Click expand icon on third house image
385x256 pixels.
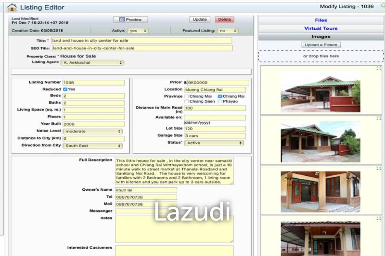click(379, 168)
